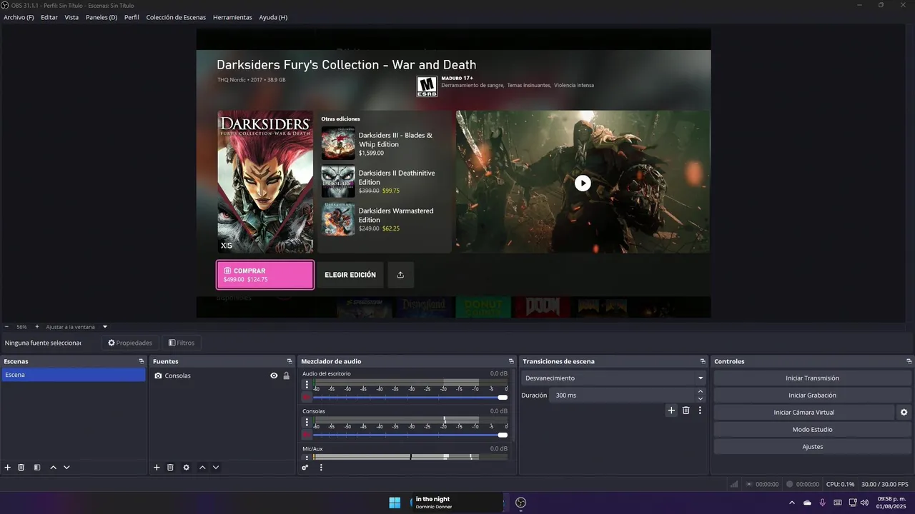915x514 pixels.
Task: Toggle Modo Estudio
Action: (812, 429)
